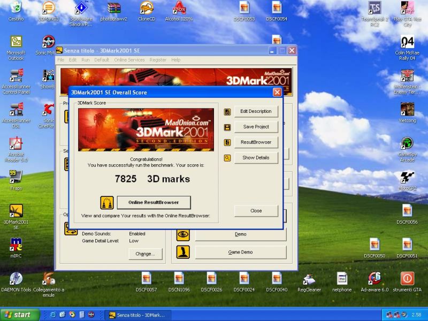Open Microsoft Outlook desktop icon
Image resolution: width=428 pixels, height=321 pixels.
[x=16, y=48]
